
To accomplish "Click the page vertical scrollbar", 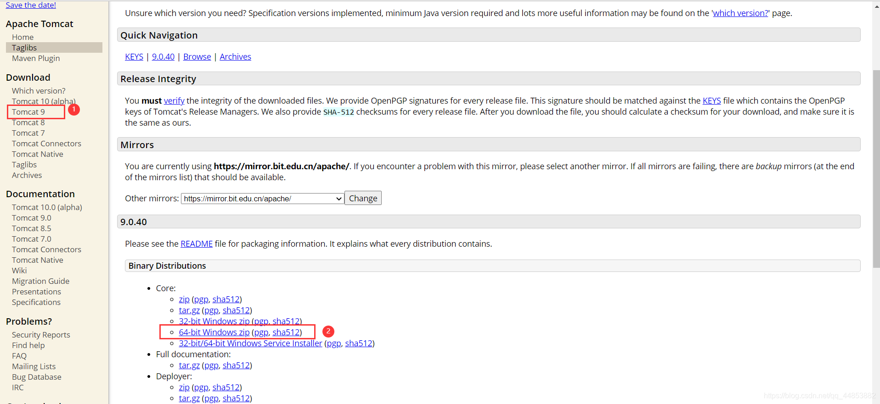I will [x=876, y=170].
